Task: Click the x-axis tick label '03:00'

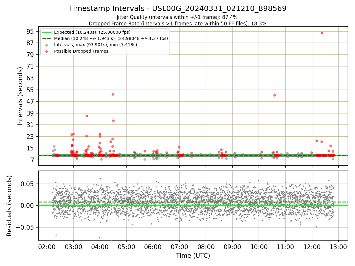Action: point(73,247)
